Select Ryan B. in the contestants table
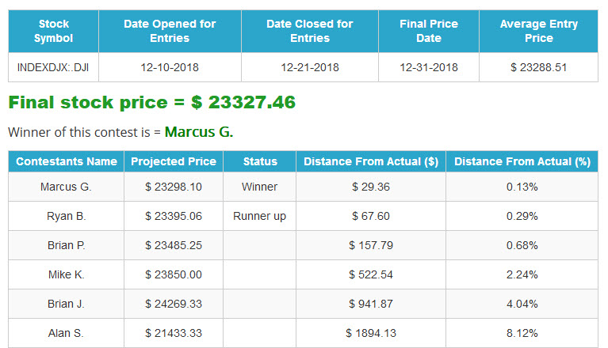Screen dimensions: 608x348 [66, 216]
